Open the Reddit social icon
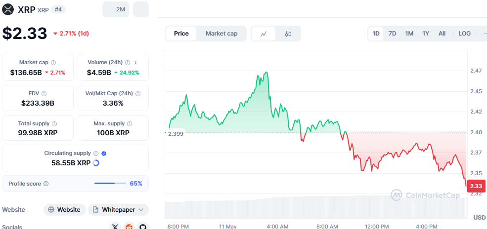Screen dimensions: 487x229 pyautogui.click(x=129, y=226)
